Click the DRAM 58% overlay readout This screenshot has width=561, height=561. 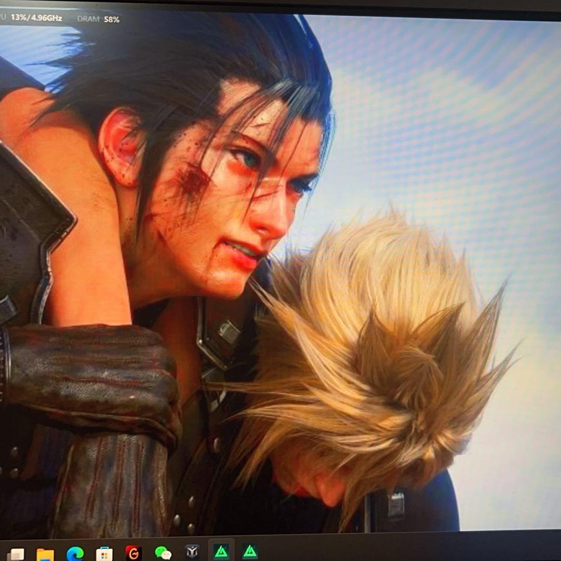pos(98,19)
